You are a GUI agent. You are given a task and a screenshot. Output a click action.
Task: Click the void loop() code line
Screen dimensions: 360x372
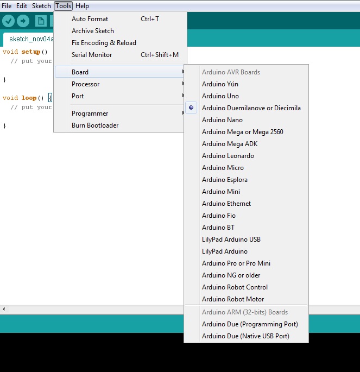(x=27, y=98)
